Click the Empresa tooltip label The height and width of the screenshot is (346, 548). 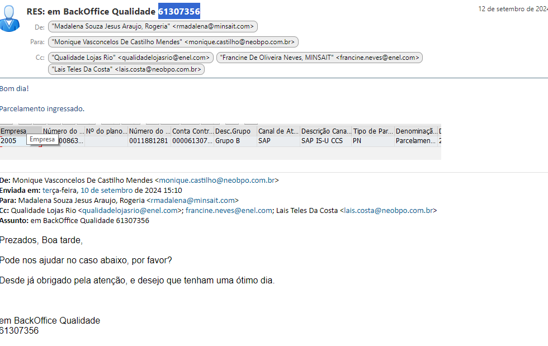[x=42, y=139]
